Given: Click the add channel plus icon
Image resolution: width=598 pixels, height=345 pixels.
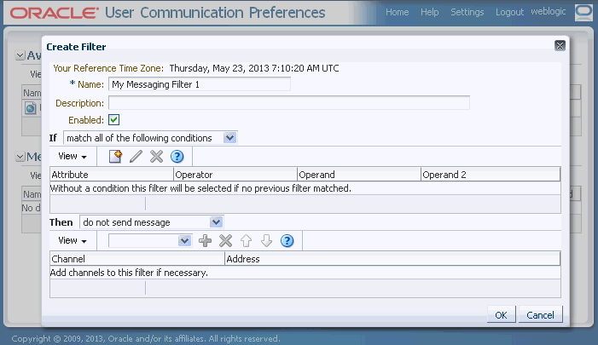Looking at the screenshot, I should pyautogui.click(x=206, y=241).
